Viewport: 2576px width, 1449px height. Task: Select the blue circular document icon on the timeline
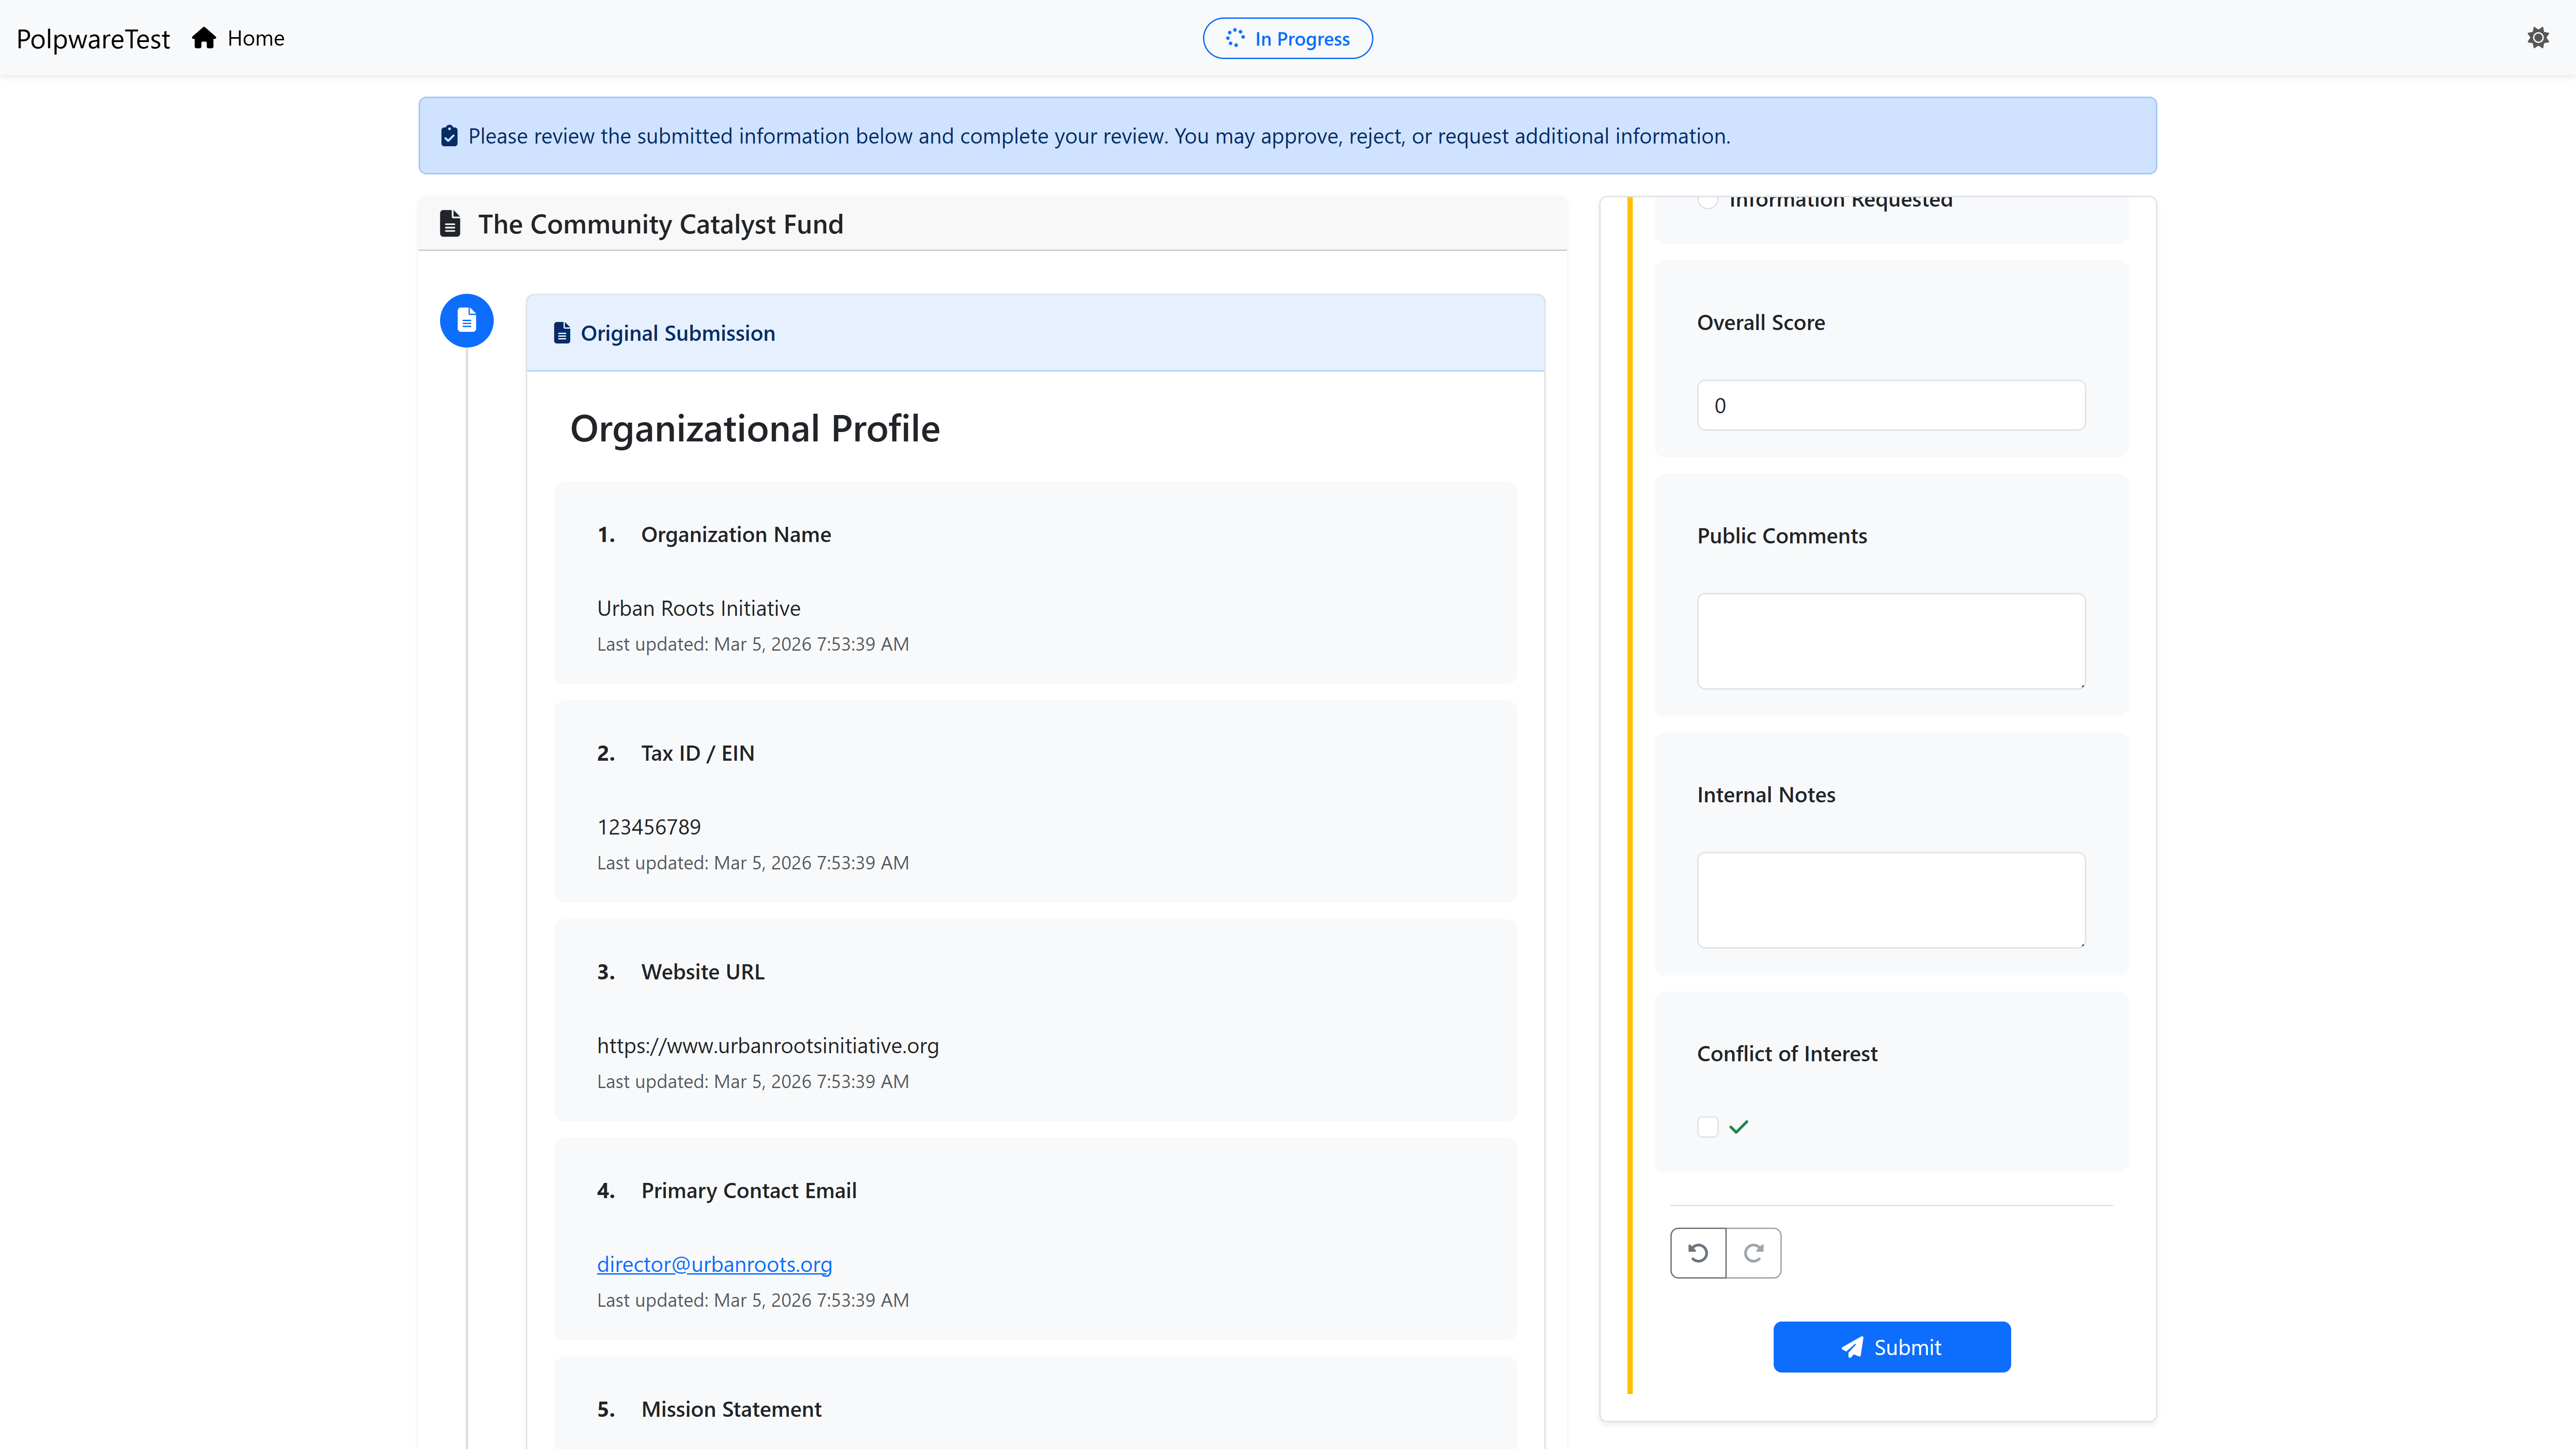[467, 320]
